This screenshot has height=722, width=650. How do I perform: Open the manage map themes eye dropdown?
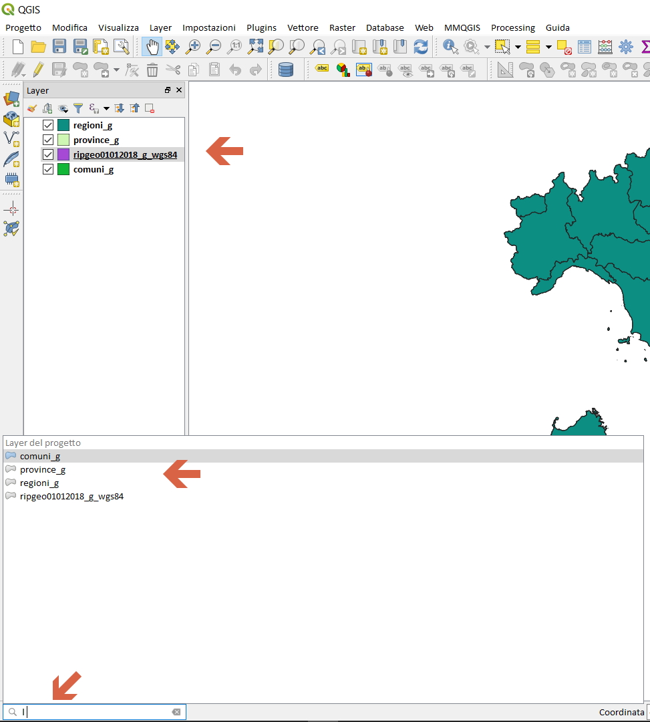point(63,108)
